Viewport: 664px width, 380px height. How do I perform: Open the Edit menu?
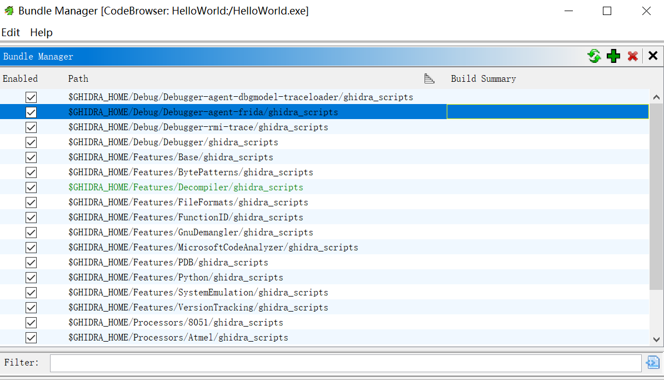click(x=11, y=33)
